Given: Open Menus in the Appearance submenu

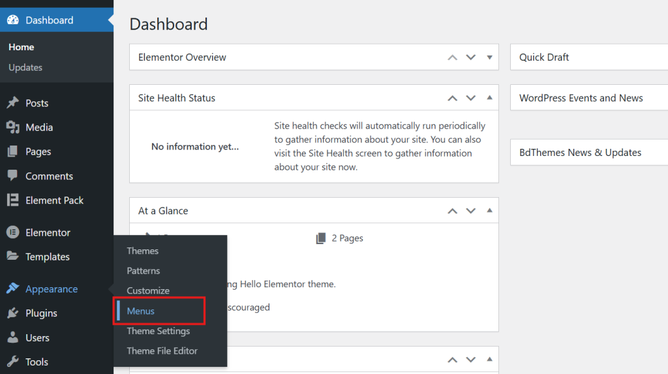Looking at the screenshot, I should pos(141,311).
